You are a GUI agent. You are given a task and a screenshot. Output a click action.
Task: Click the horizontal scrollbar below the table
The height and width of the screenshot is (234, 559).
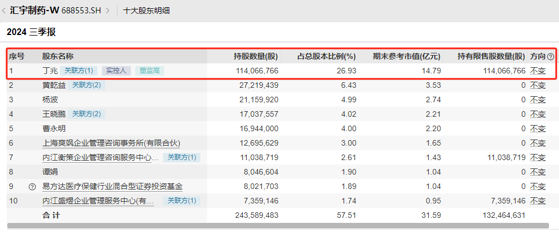click(278, 226)
